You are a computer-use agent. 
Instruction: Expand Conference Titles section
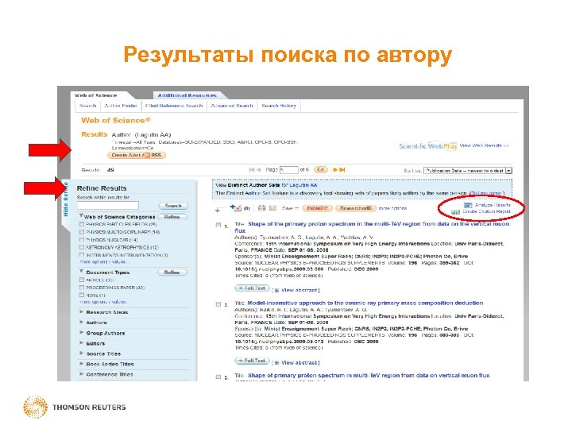pos(81,374)
